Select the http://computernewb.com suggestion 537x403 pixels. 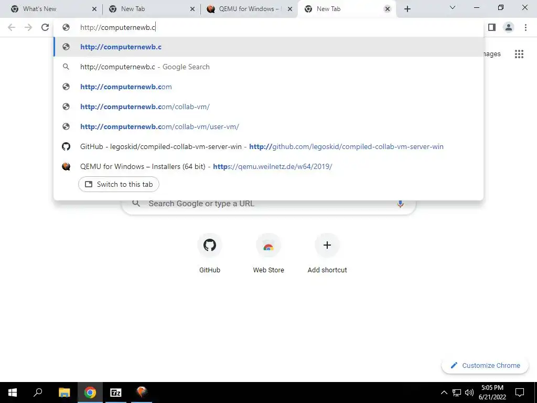[268, 87]
